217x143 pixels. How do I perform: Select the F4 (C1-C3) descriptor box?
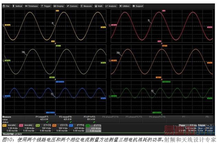click(x=43, y=128)
